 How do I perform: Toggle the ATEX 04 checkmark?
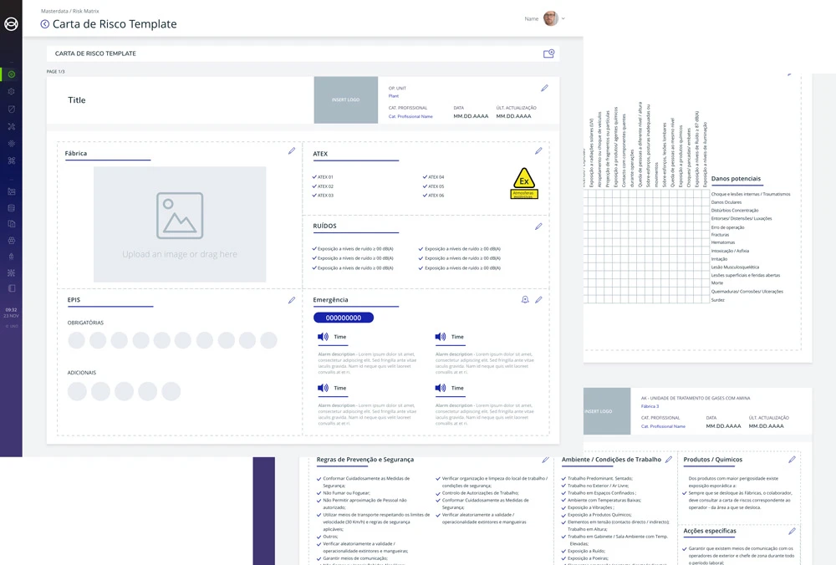tap(425, 177)
